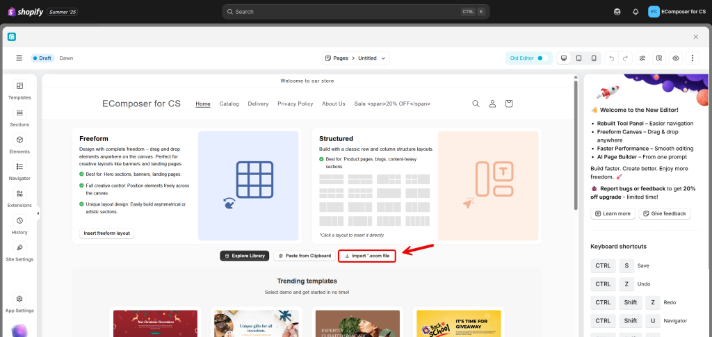Click the Redo arrow
The width and height of the screenshot is (712, 337).
tap(625, 58)
